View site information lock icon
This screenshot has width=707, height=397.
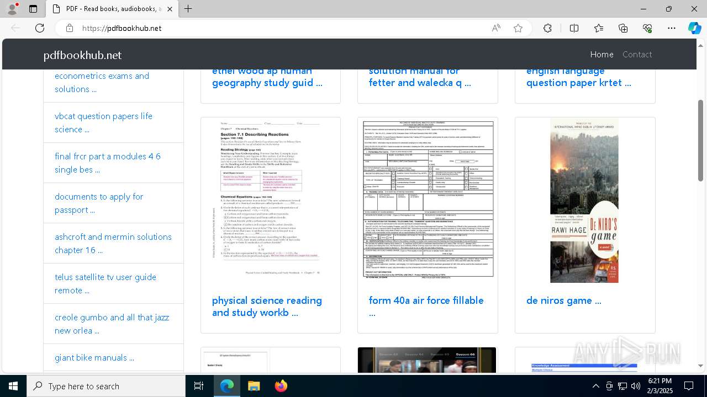point(70,28)
